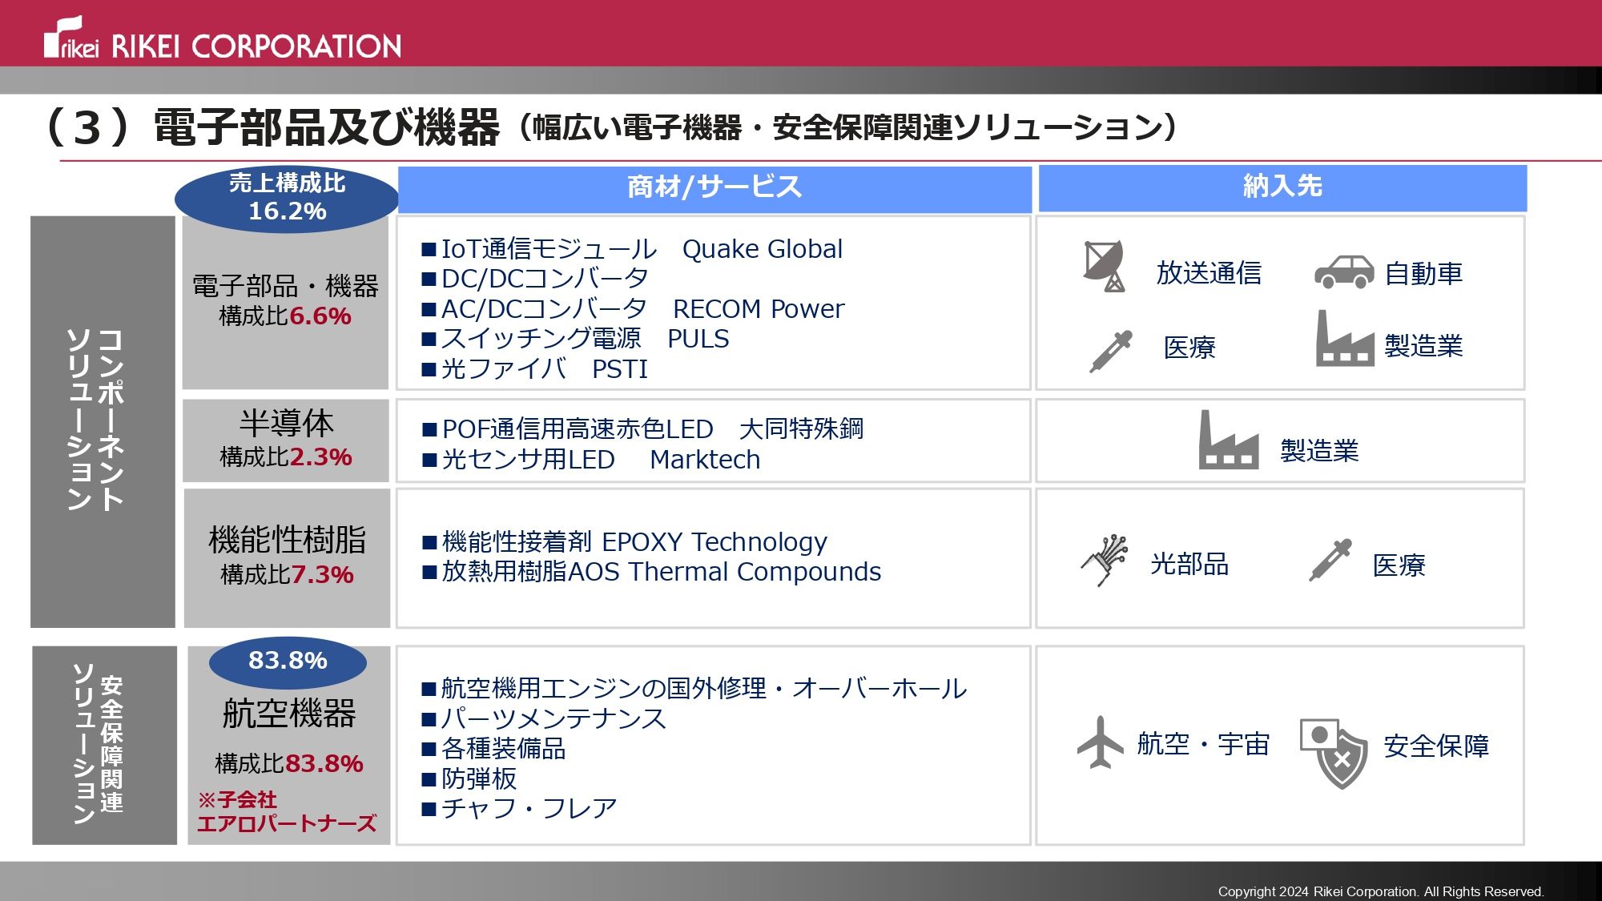Select the 商材/サービス column header
This screenshot has height=901, width=1602.
pos(714,188)
